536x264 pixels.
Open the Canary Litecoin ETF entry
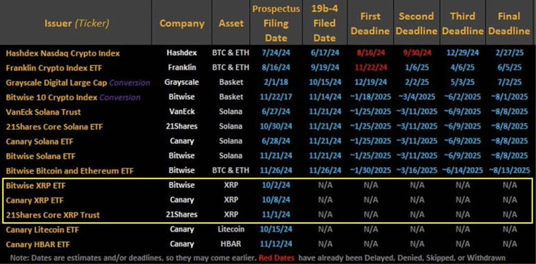(x=42, y=230)
